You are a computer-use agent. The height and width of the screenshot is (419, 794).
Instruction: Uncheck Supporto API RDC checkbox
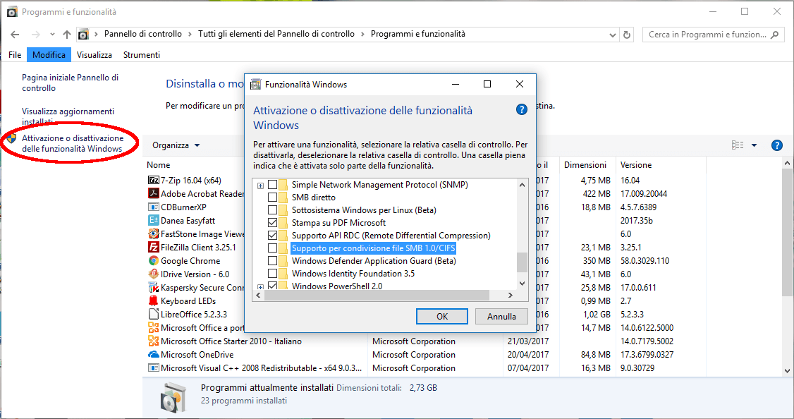(x=272, y=235)
